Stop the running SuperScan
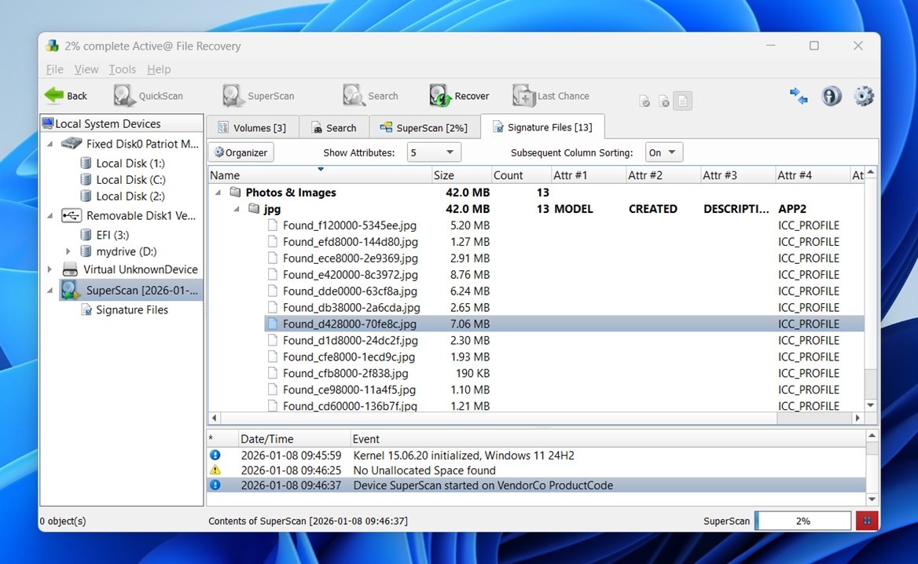This screenshot has width=918, height=564. [x=867, y=520]
